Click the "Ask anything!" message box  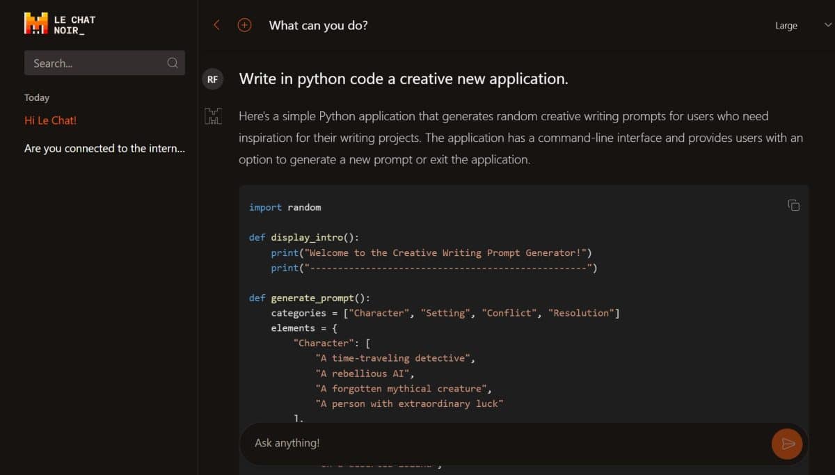coord(501,443)
